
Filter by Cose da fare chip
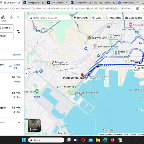click(x=134, y=18)
